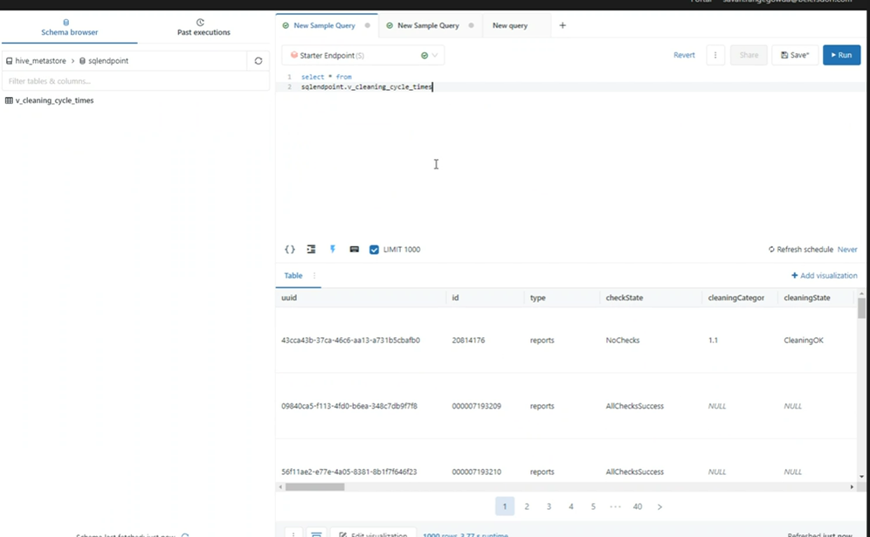This screenshot has height=537, width=870.
Task: Toggle the LIMIT 1000 checkbox
Action: click(x=374, y=250)
